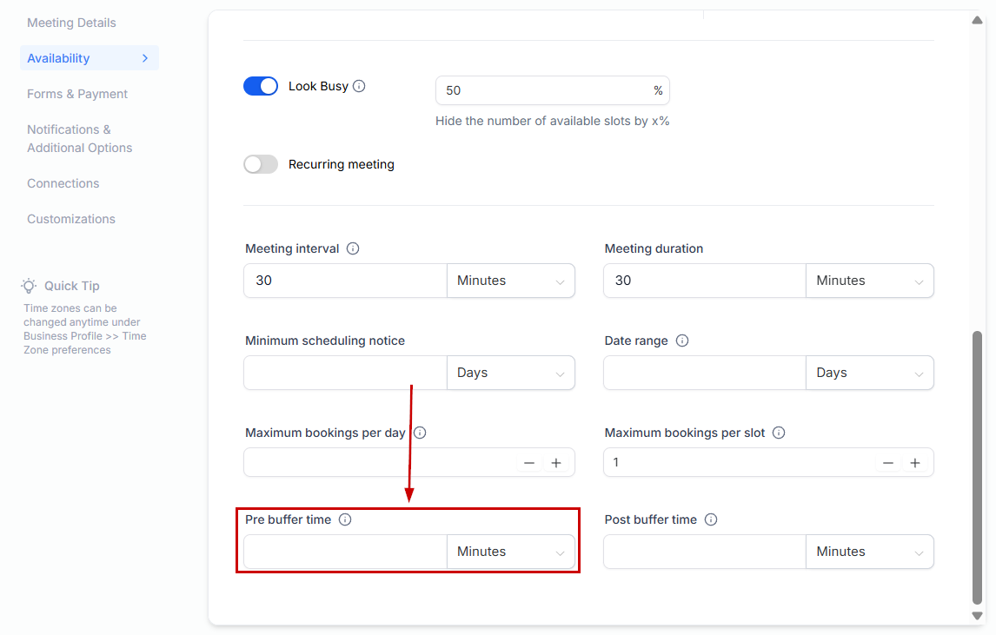Viewport: 996px width, 635px height.
Task: Disable the Look Busy toggle
Action: [261, 86]
